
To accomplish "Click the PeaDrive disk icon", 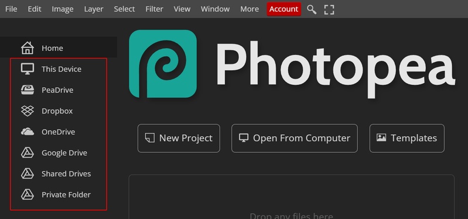I will click(x=28, y=90).
